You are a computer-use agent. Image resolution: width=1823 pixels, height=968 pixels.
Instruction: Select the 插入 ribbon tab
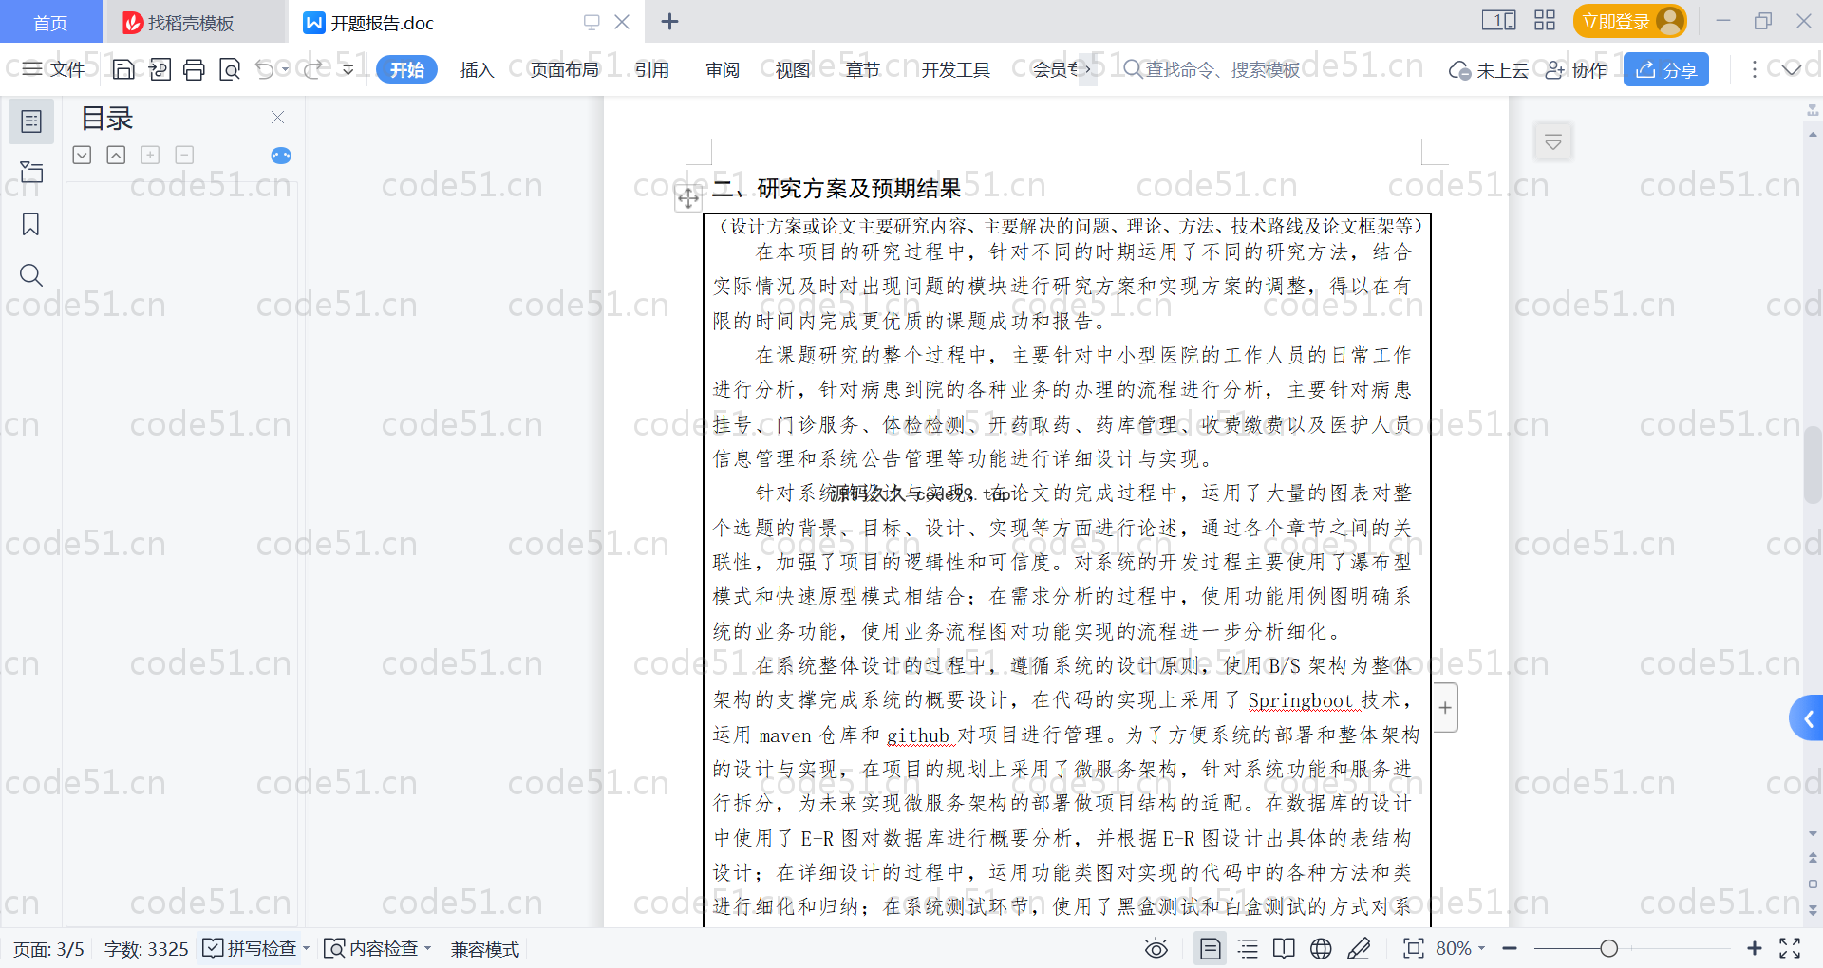pyautogui.click(x=477, y=69)
